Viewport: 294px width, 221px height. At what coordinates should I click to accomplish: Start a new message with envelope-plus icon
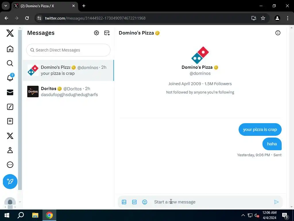click(107, 33)
